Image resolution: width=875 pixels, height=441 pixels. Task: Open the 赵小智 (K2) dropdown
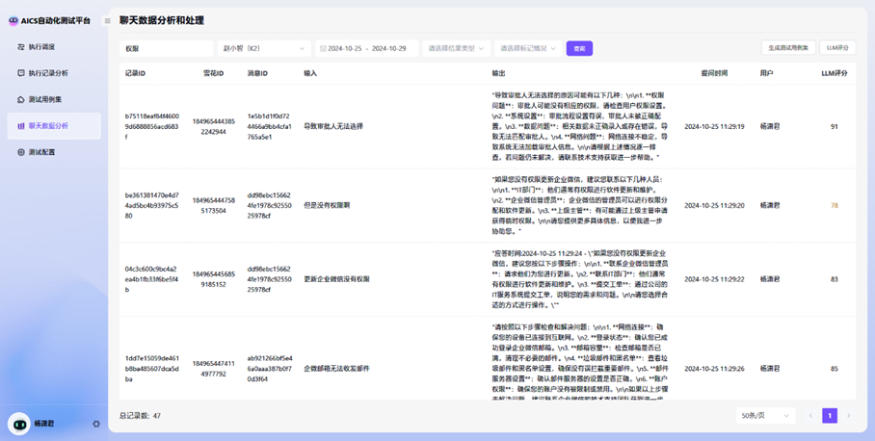[x=264, y=48]
